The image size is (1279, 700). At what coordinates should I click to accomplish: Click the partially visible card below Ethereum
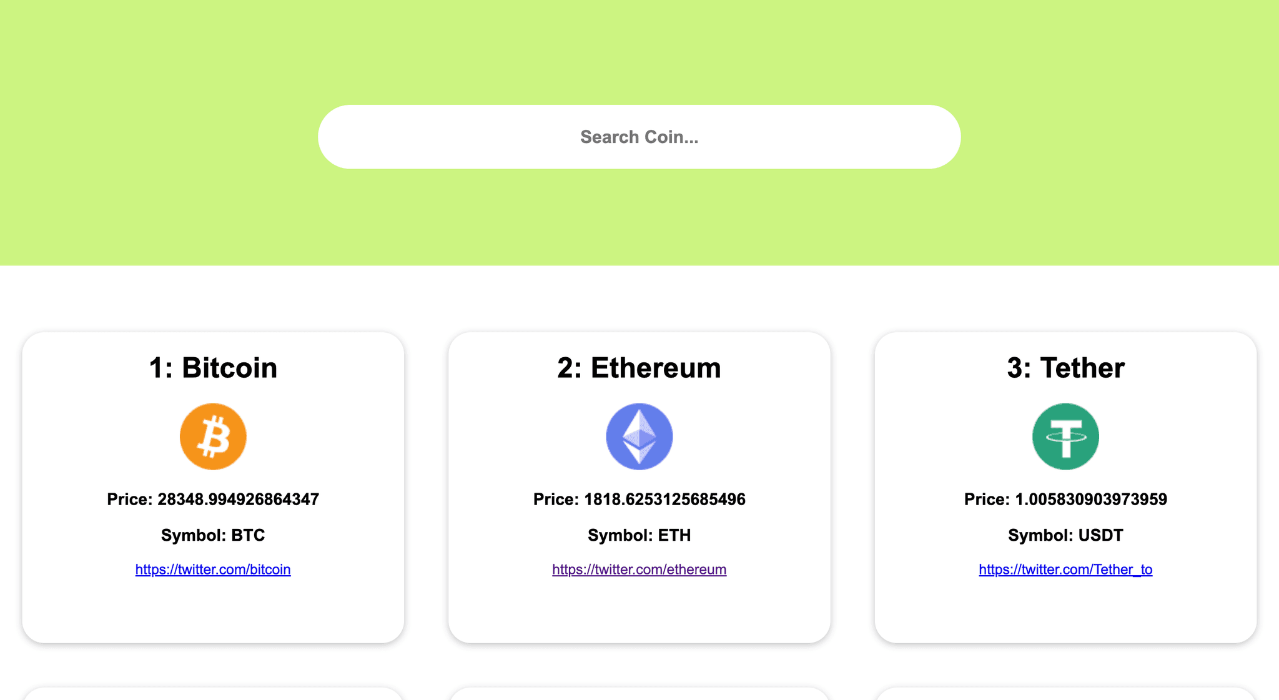639,694
